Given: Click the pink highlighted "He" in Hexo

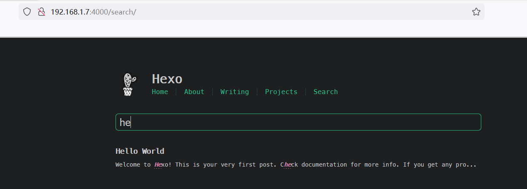Looking at the screenshot, I should [158, 165].
